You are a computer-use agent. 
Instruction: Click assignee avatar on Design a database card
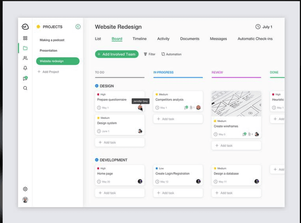(257, 181)
